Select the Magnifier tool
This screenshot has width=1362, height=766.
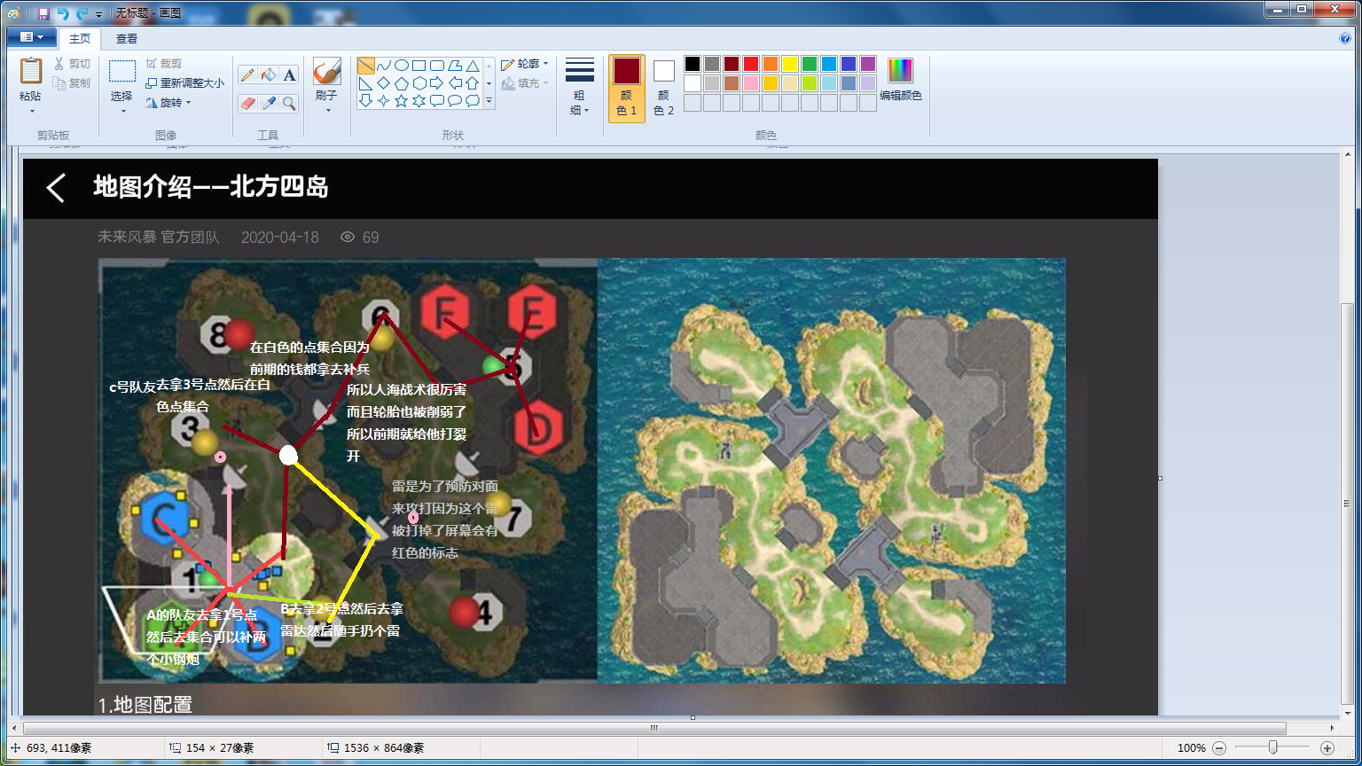tap(289, 103)
